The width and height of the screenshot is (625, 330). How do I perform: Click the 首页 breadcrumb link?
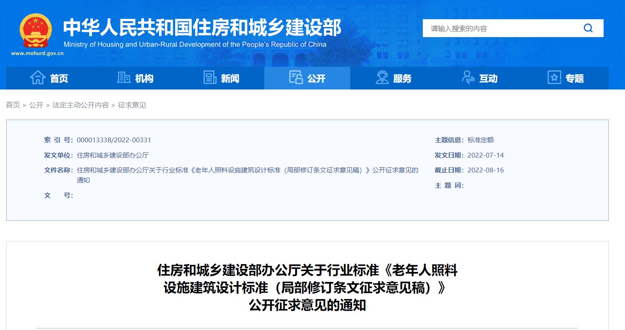(x=13, y=105)
